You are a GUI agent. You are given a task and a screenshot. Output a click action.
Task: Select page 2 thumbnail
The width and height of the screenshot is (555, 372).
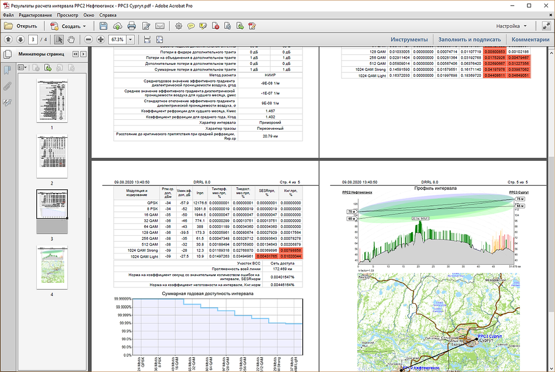click(x=52, y=156)
